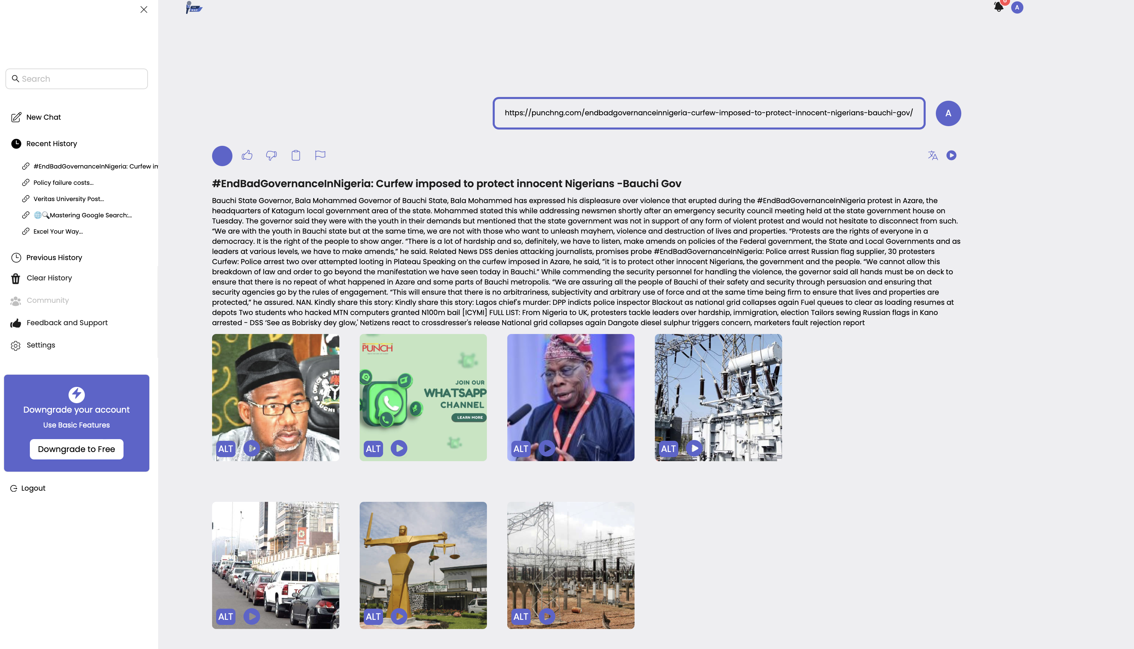Click the thumbs up icon
This screenshot has height=649, width=1134.
(x=247, y=155)
